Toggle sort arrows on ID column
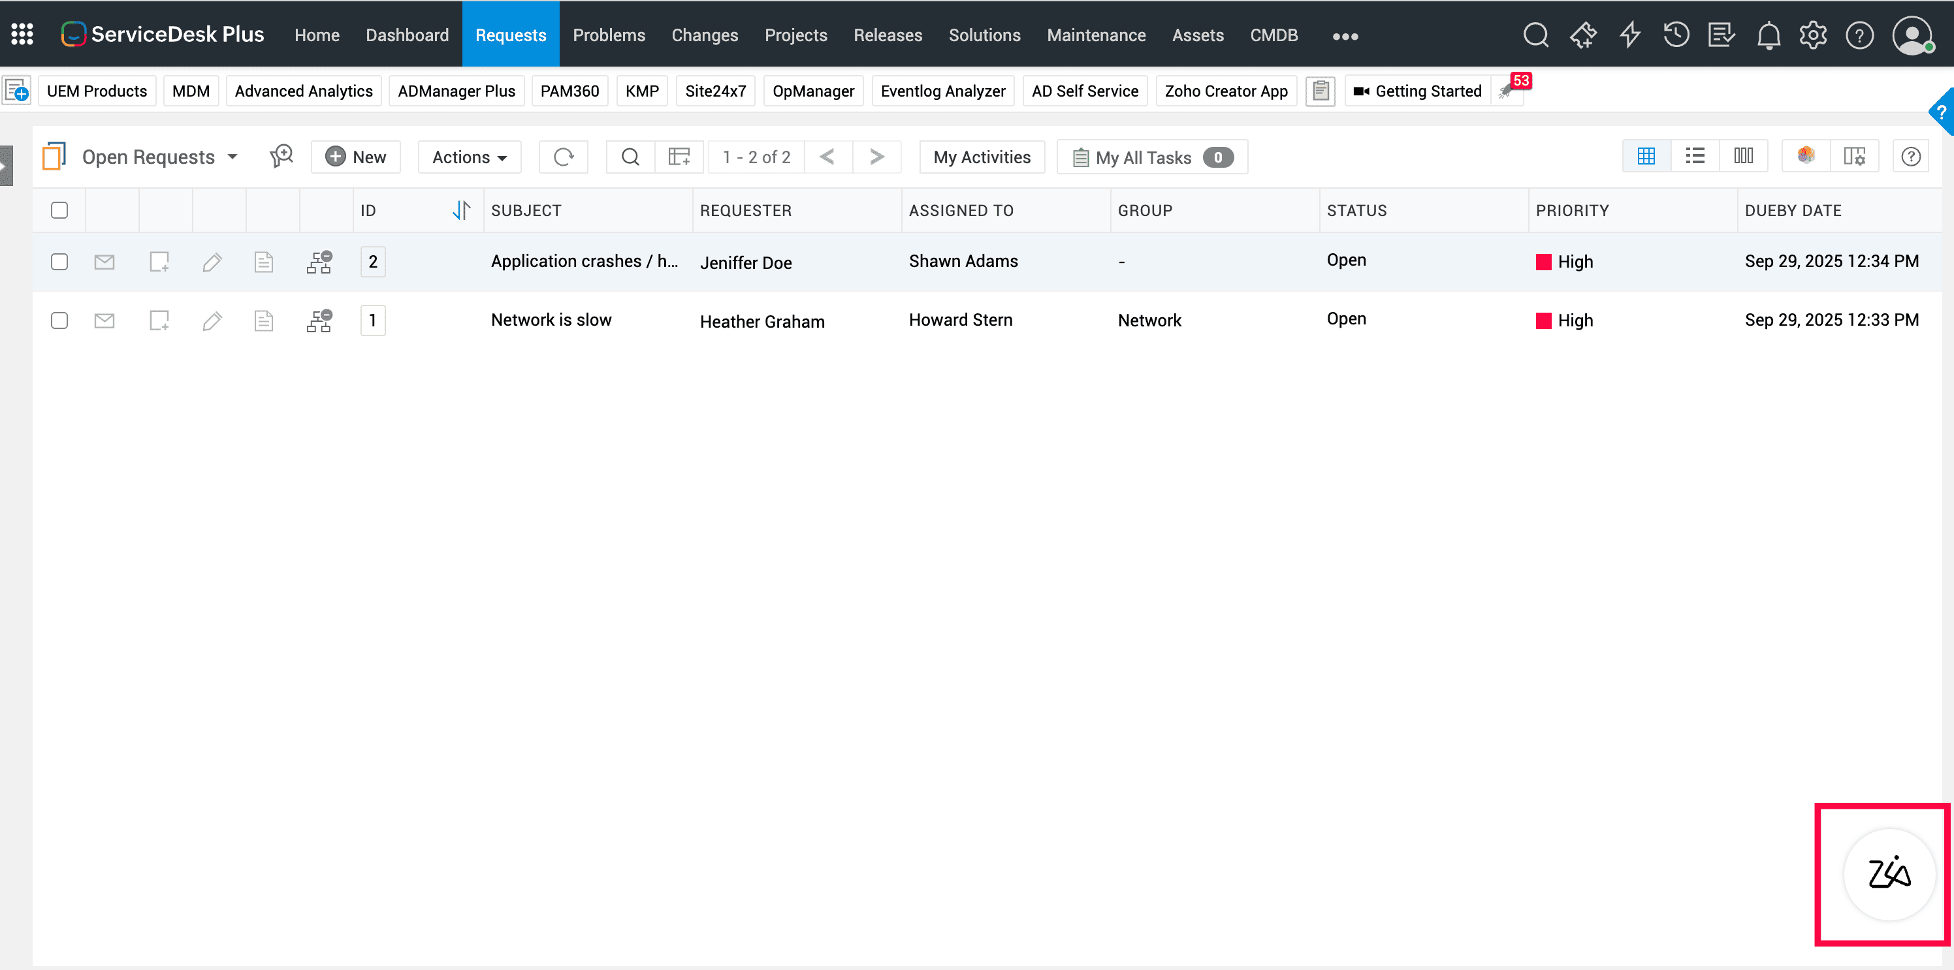The width and height of the screenshot is (1954, 970). 461,210
